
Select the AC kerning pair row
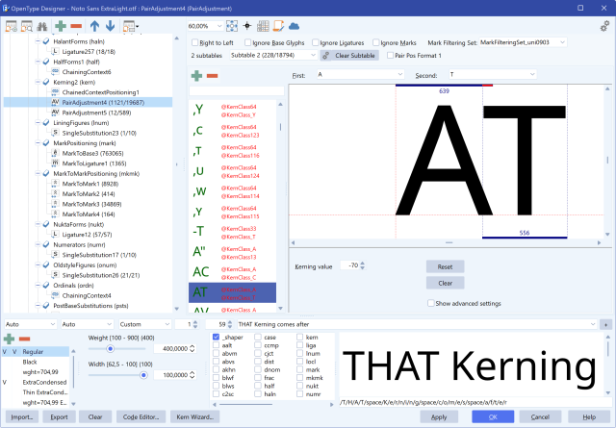coord(232,272)
